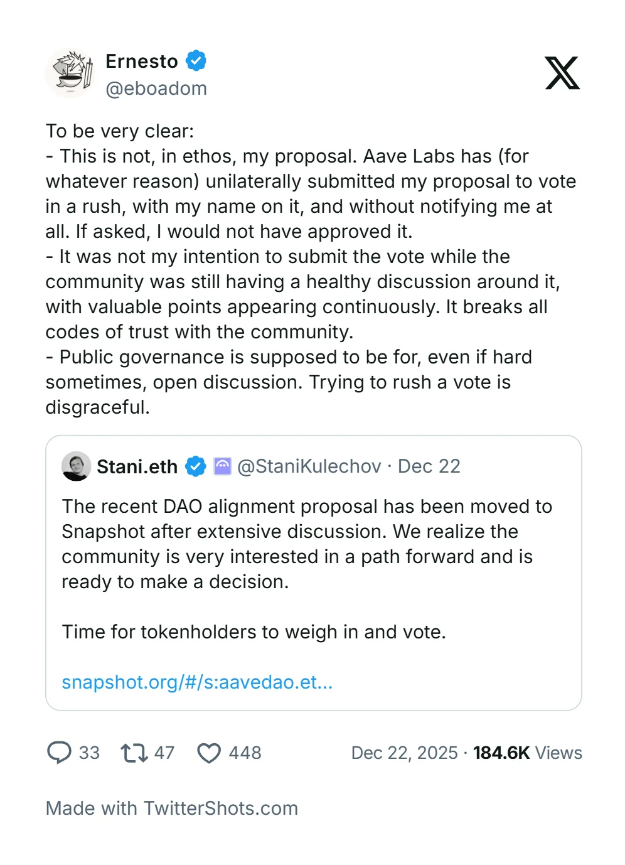Click the @eboadom handle

tap(156, 89)
